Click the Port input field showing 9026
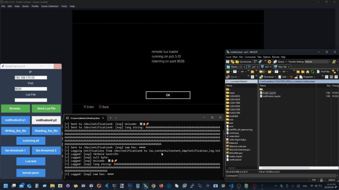 [x=31, y=89]
